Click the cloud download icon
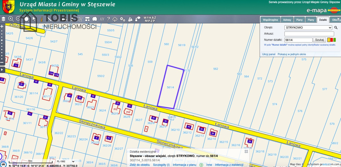 [115, 19]
